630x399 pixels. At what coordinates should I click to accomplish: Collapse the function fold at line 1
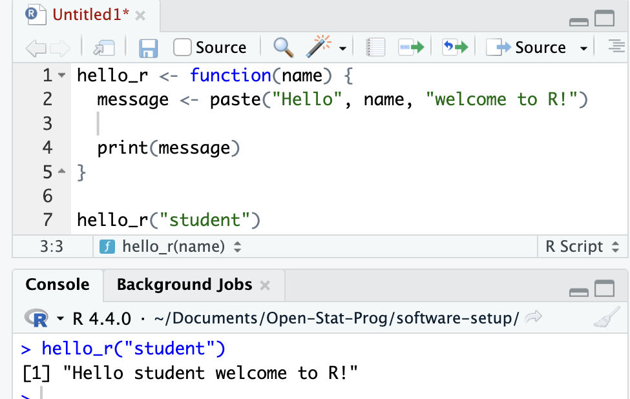tap(62, 76)
